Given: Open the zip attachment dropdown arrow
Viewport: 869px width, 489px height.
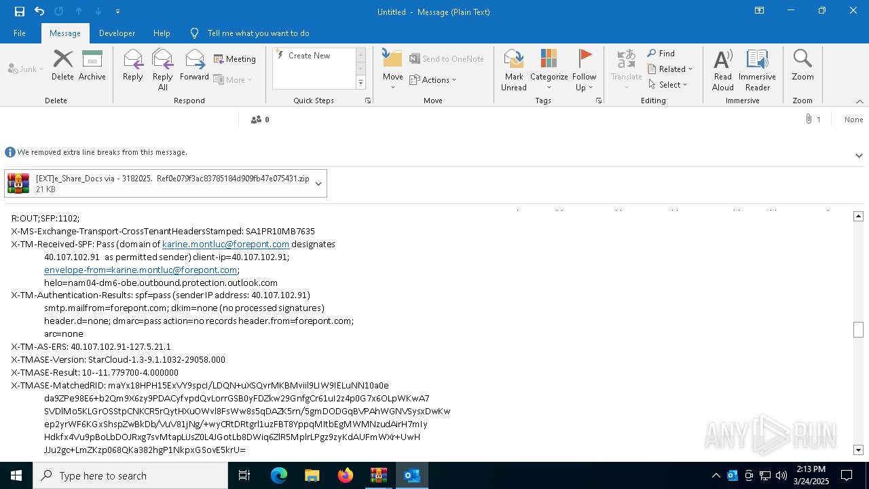Looking at the screenshot, I should point(318,183).
